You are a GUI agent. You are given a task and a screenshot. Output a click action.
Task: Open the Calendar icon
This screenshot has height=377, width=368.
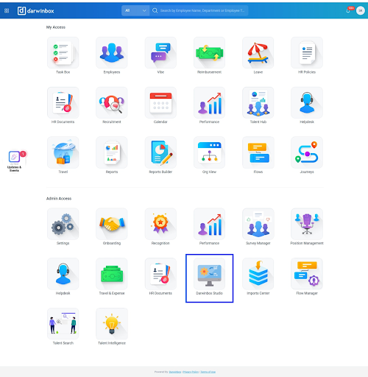[x=160, y=102]
